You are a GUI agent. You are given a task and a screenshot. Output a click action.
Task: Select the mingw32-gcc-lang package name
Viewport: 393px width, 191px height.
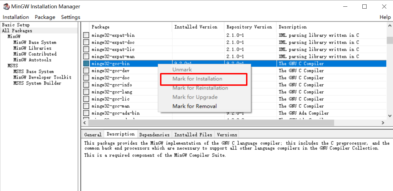[112, 92]
